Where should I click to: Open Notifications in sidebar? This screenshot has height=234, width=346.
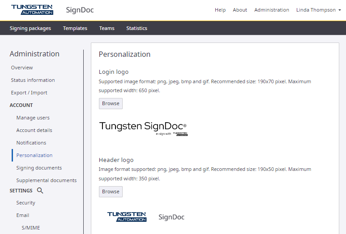pyautogui.click(x=31, y=143)
